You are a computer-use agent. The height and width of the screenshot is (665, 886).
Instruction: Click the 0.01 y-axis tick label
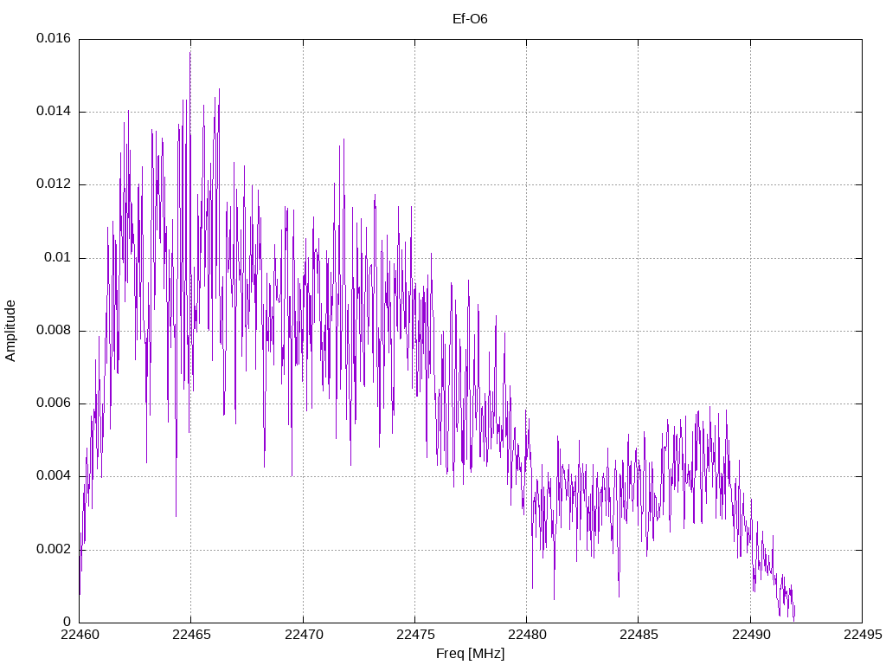58,258
